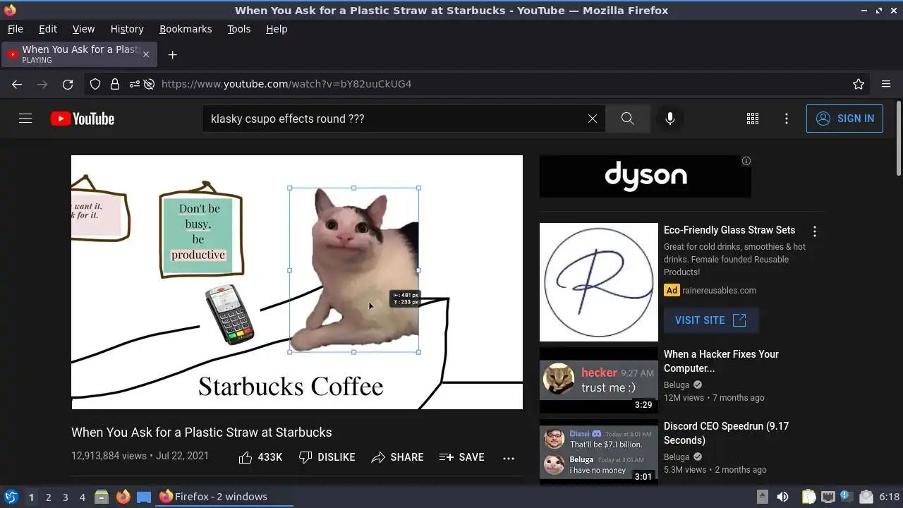The image size is (903, 508).
Task: Click the 6:18 clock in system tray
Action: tap(890, 497)
